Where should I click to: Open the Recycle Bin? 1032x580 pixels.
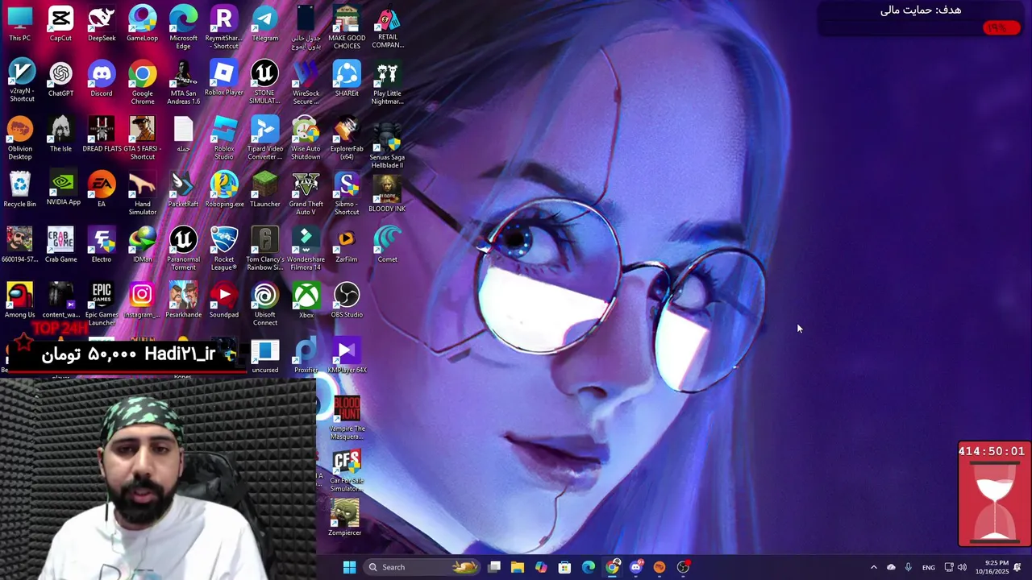click(20, 189)
